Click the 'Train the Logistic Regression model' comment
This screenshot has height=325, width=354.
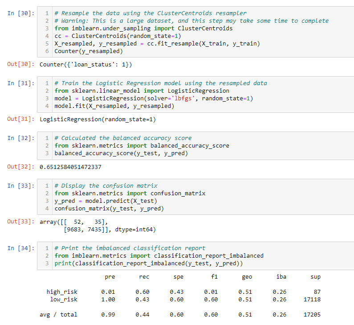[x=160, y=83]
